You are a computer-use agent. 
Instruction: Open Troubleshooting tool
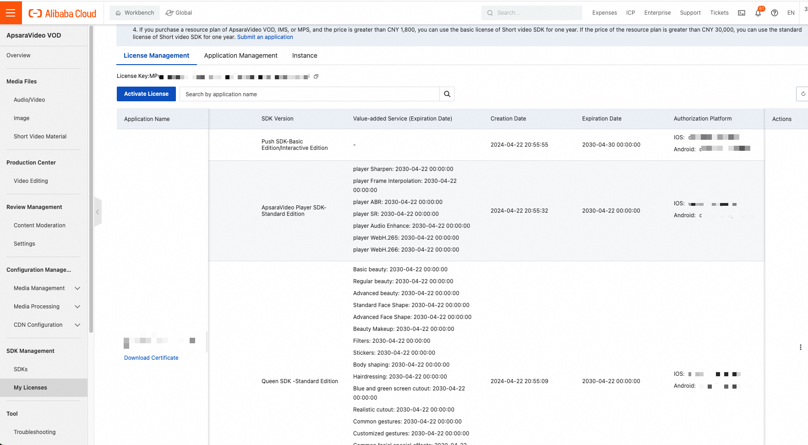click(x=34, y=432)
